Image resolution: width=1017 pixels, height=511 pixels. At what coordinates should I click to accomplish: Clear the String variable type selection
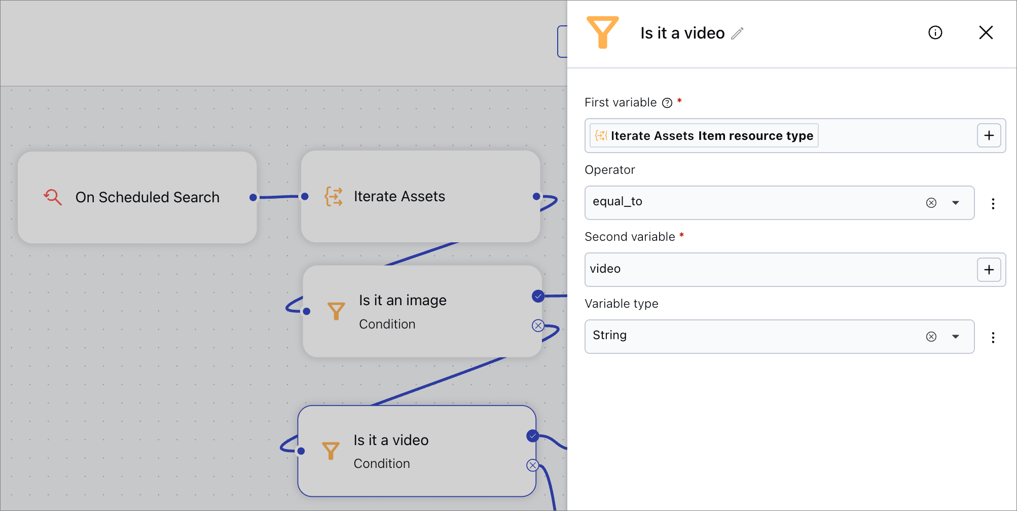point(931,337)
